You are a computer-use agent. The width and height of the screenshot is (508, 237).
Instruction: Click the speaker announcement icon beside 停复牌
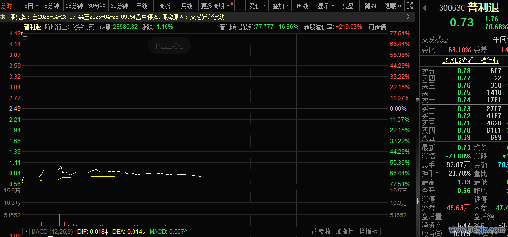pyautogui.click(x=4, y=17)
